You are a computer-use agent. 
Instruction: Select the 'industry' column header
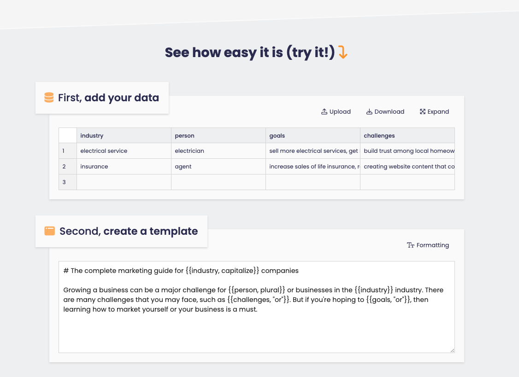click(92, 135)
